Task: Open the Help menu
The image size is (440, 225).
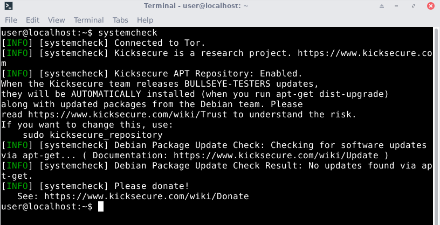Action: tap(145, 20)
